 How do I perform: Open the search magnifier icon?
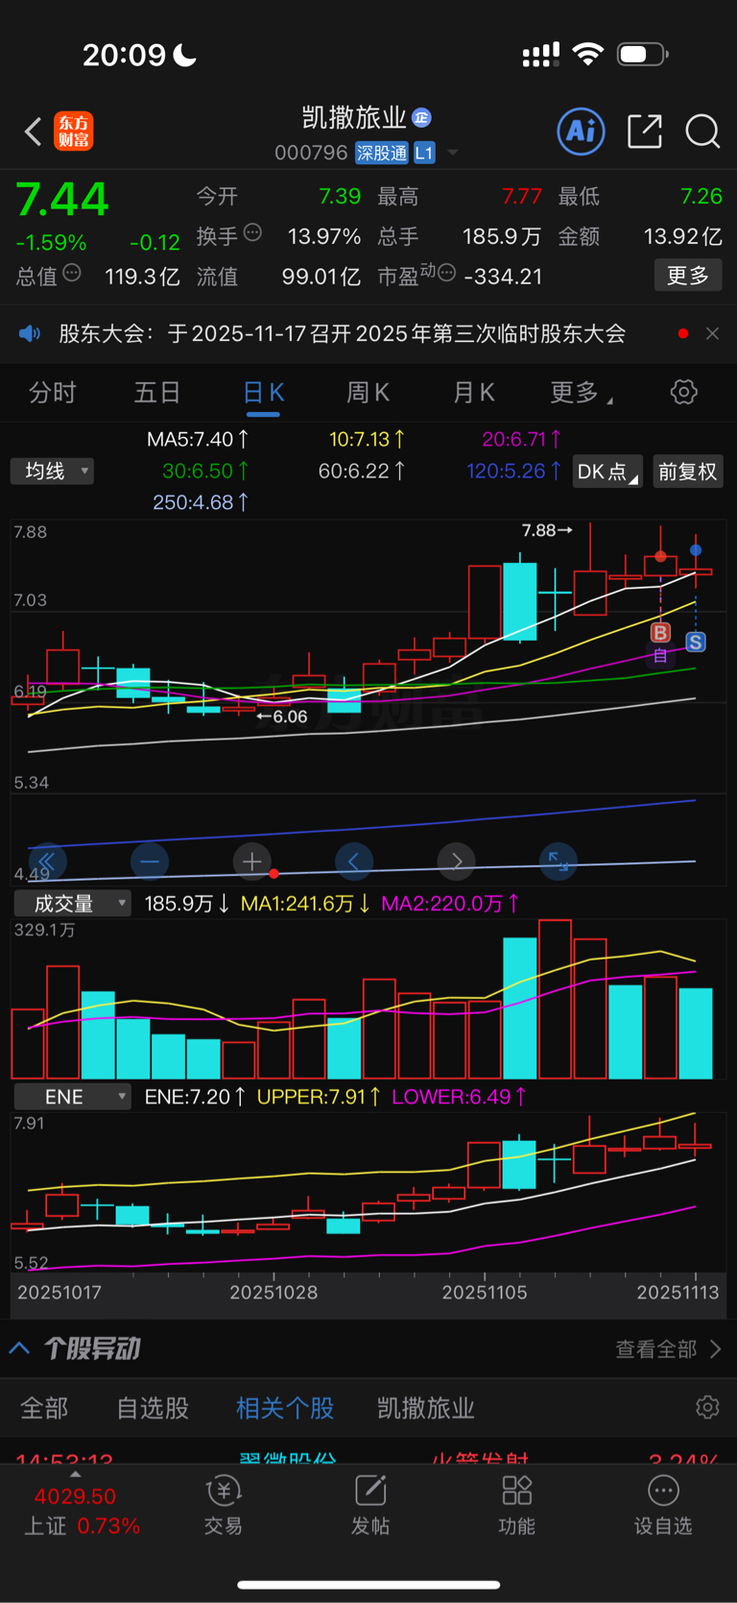click(x=702, y=132)
